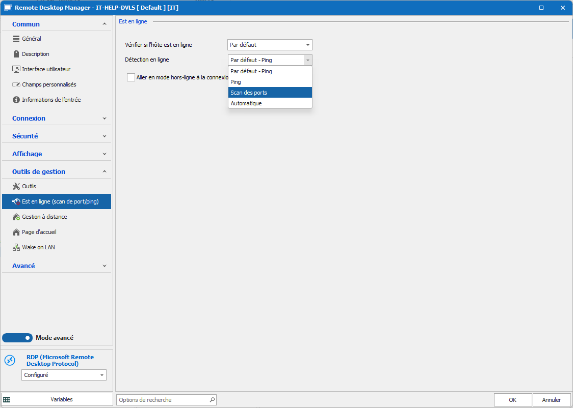The width and height of the screenshot is (573, 408).
Task: Choose Automatique from detection list
Action: (270, 103)
